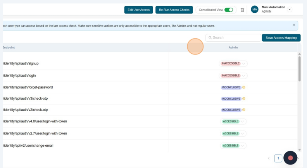Open access dropdown for auth/login endpoint

pos(244,76)
